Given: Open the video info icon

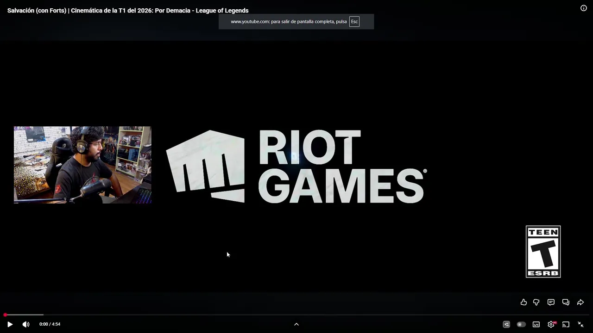Looking at the screenshot, I should (584, 8).
